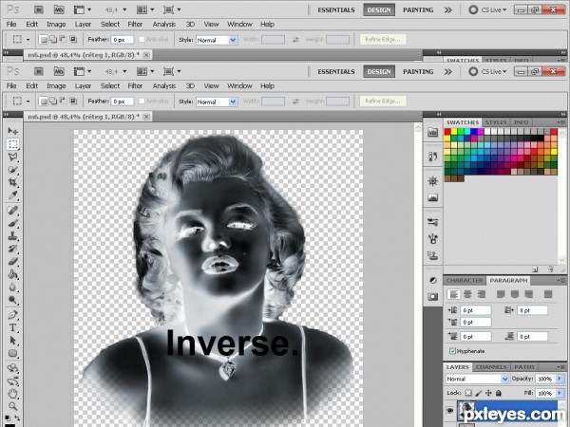Open the Histogram panel icon in dock
Screen dimensions: 570x427
432,198
